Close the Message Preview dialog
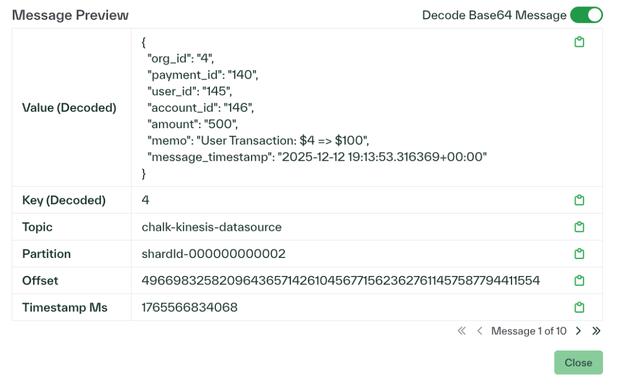This screenshot has width=620, height=385. pyautogui.click(x=578, y=363)
